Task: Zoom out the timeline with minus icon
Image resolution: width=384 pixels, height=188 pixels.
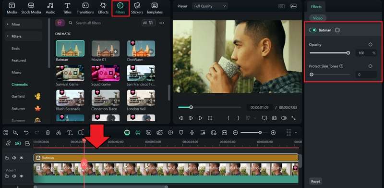Action: [235, 133]
